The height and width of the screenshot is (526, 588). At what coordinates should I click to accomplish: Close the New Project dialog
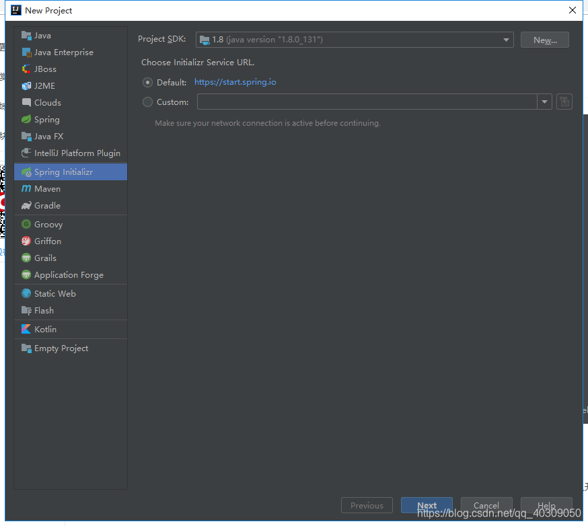click(573, 10)
